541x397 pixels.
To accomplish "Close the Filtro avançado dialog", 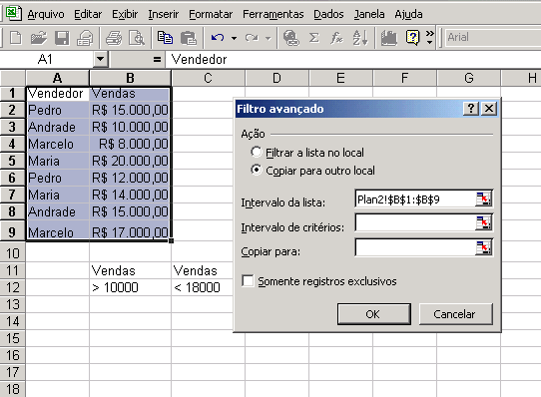I will point(489,109).
